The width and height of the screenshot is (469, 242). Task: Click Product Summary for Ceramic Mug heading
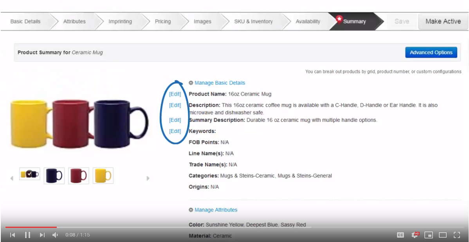[60, 53]
